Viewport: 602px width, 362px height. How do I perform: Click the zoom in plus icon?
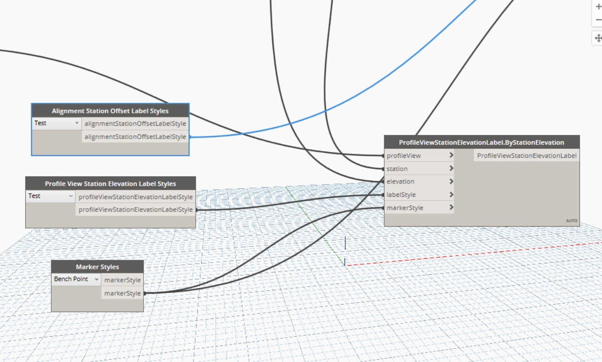[598, 6]
